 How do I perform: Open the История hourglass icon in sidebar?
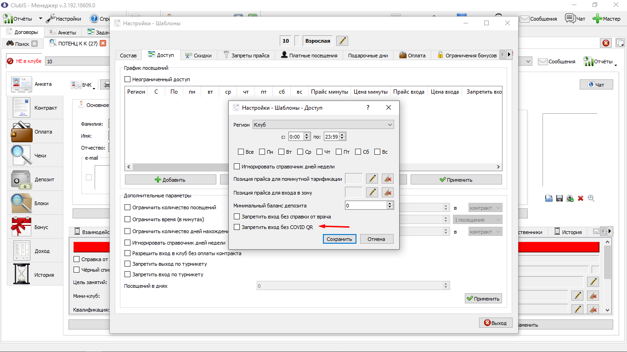(x=21, y=275)
